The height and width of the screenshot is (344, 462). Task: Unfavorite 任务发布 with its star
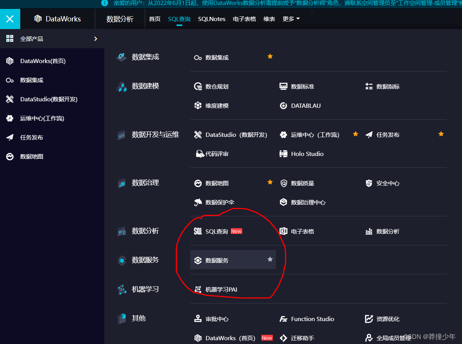441,134
